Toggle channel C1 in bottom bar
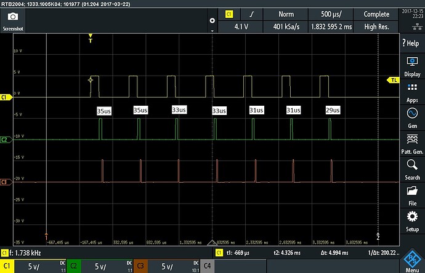The width and height of the screenshot is (425, 273). click(7, 266)
